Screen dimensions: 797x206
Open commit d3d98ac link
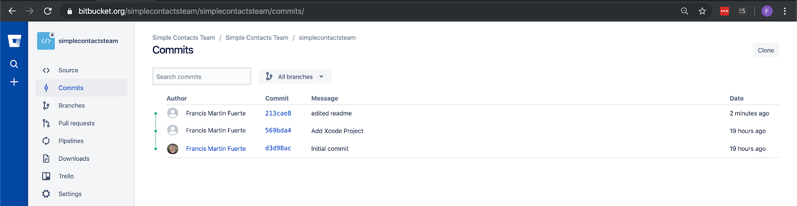click(278, 148)
